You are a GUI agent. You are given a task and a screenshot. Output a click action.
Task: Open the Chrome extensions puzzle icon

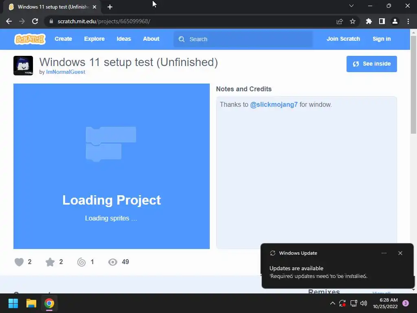tap(369, 21)
